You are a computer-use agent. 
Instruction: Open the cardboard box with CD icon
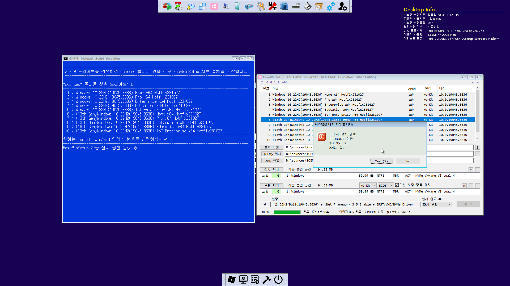click(319, 6)
